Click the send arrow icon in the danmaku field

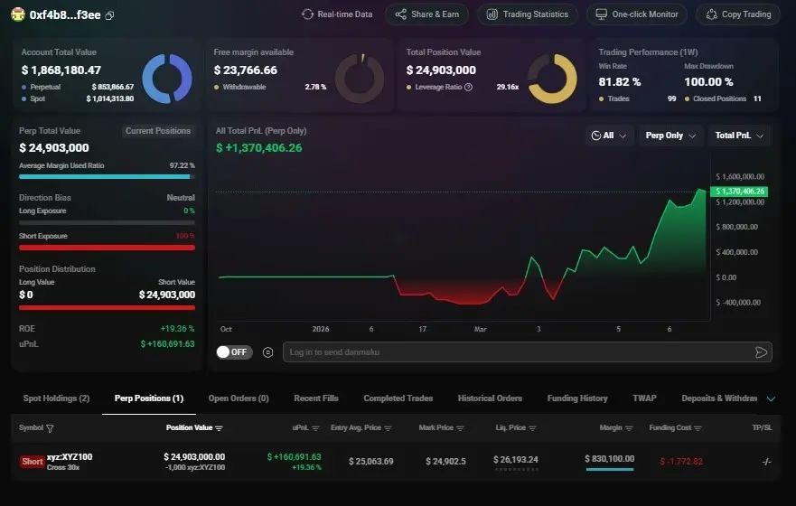pyautogui.click(x=761, y=352)
